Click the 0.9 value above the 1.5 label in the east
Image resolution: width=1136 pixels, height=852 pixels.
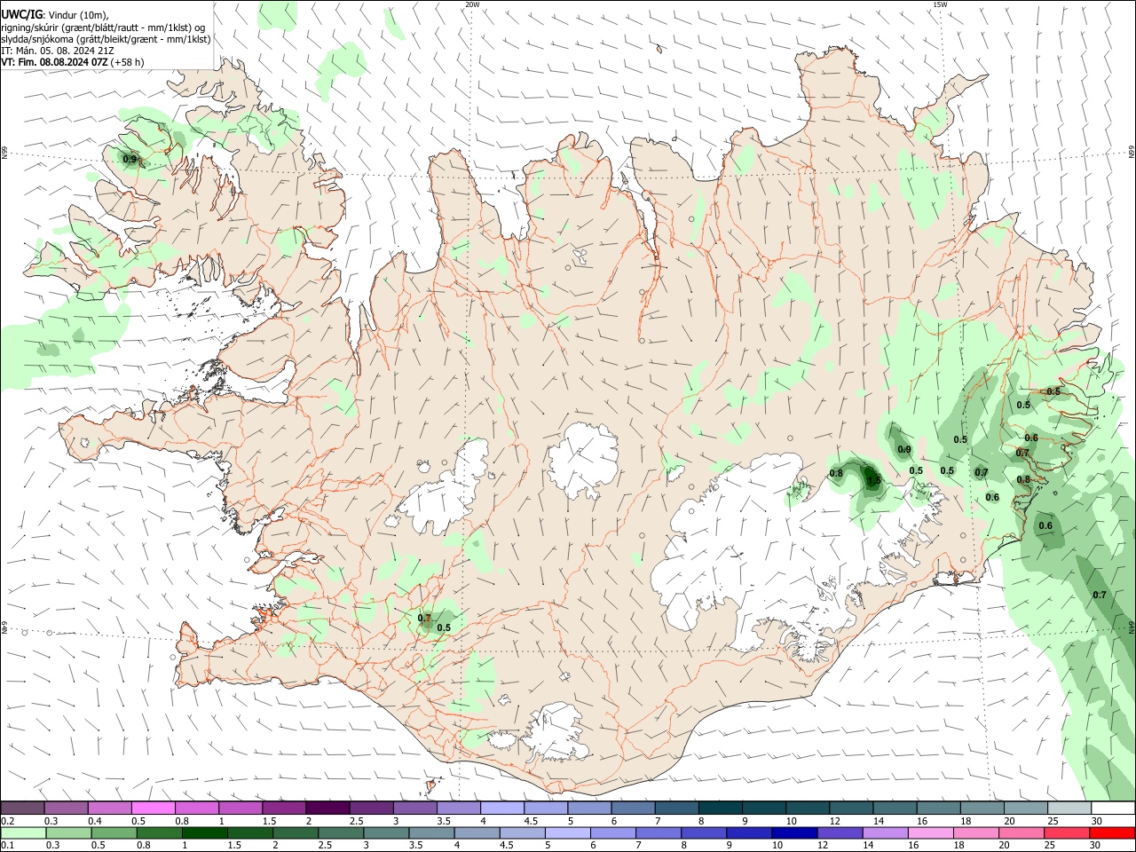[x=904, y=450]
